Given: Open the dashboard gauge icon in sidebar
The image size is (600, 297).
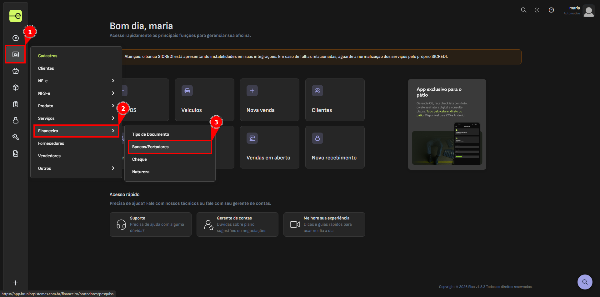Looking at the screenshot, I should 16,38.
